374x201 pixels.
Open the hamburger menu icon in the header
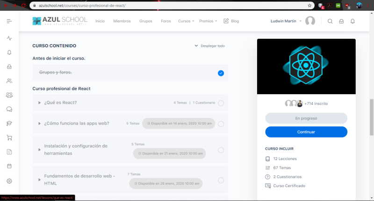point(9,21)
